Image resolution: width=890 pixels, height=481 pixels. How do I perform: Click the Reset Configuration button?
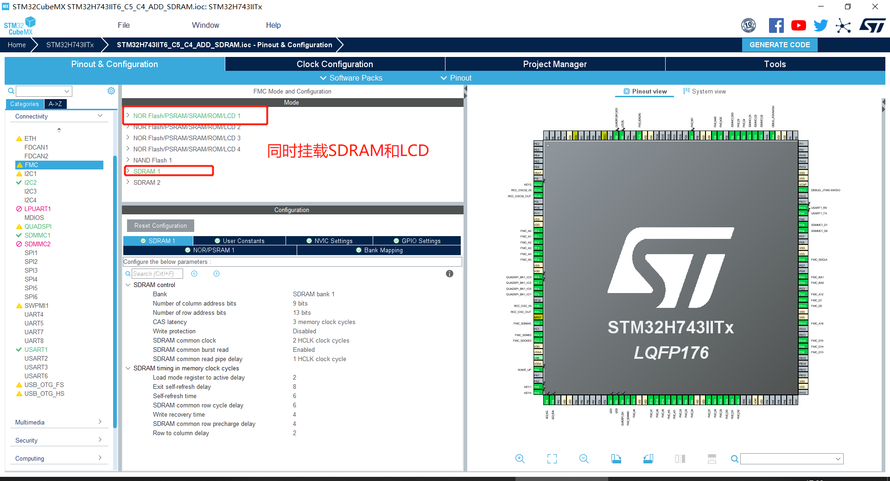[x=160, y=225]
